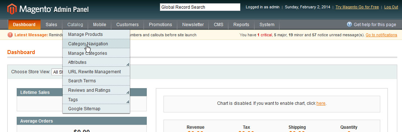Expand the Attributes submenu arrow
402x132 pixels.
click(128, 64)
